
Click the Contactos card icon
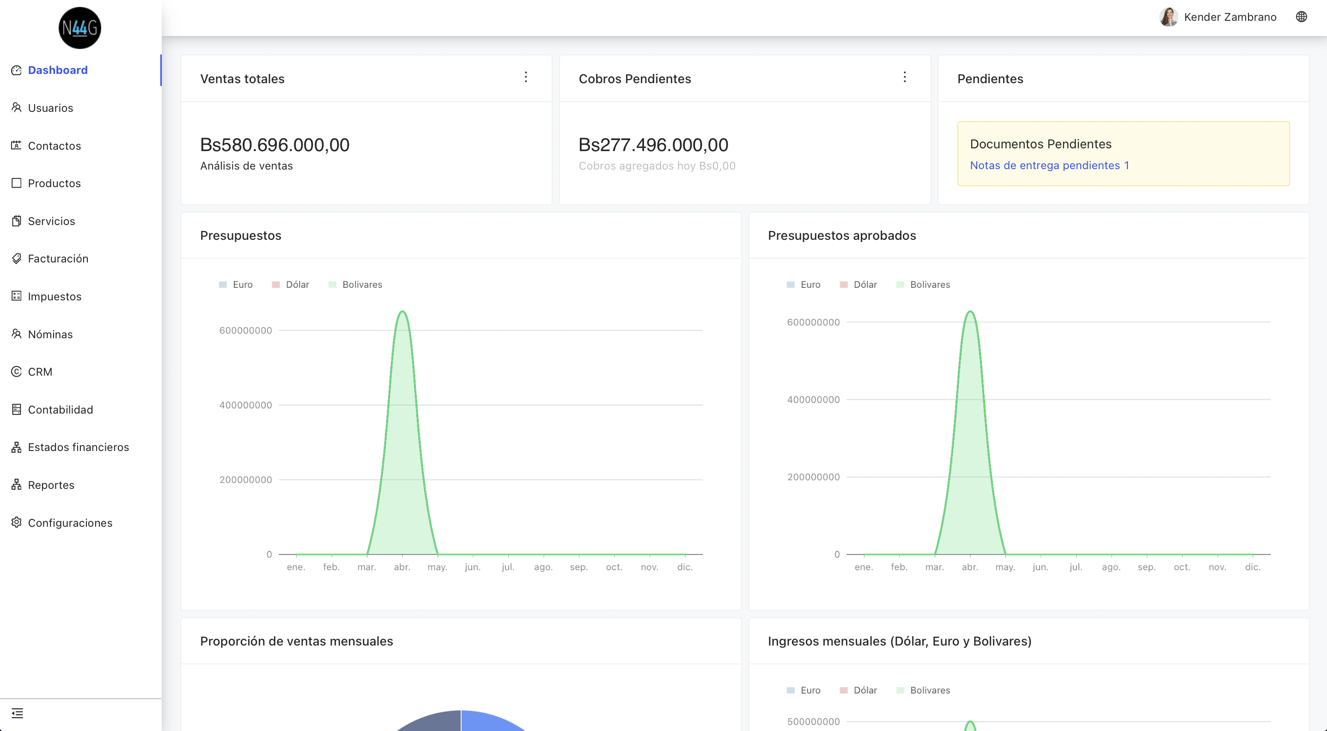point(17,145)
